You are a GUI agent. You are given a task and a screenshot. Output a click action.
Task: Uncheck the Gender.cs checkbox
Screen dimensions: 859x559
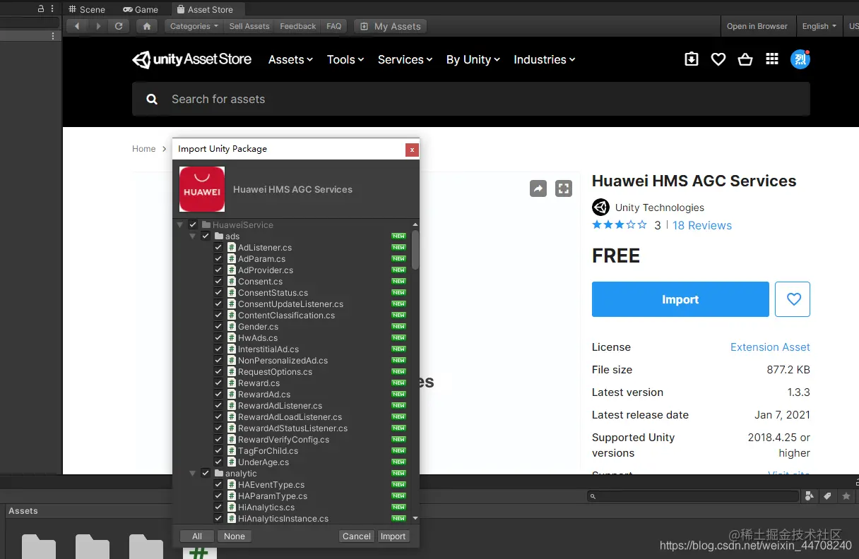[x=218, y=327]
